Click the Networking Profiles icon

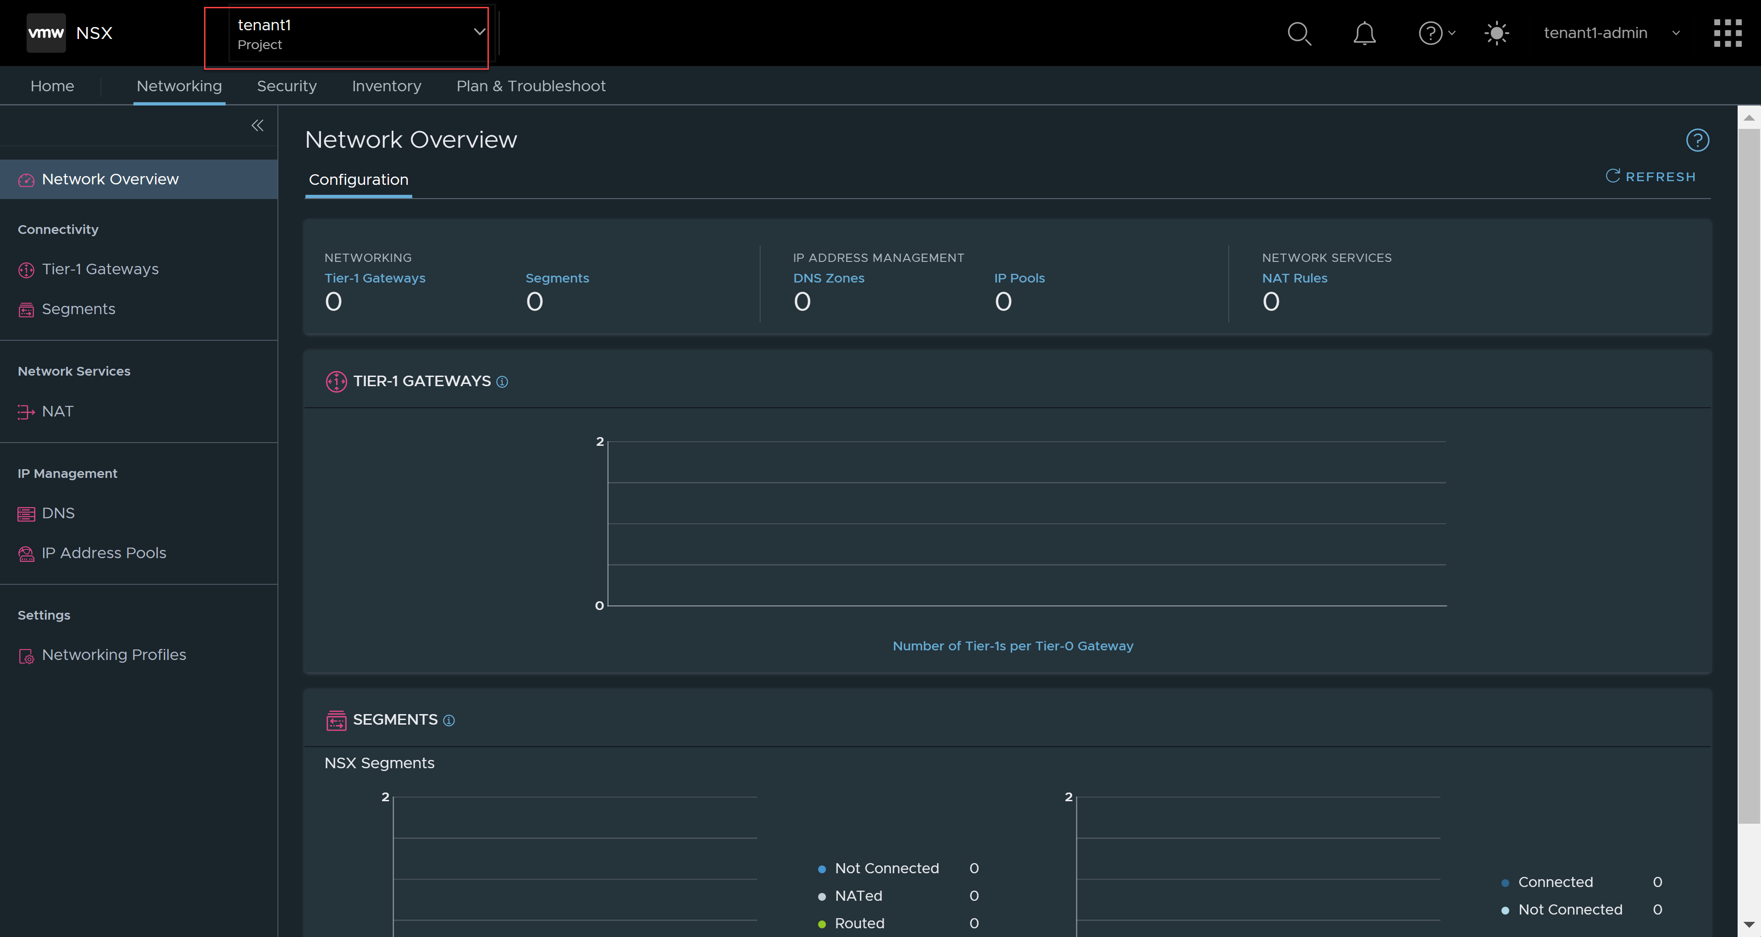click(x=26, y=656)
